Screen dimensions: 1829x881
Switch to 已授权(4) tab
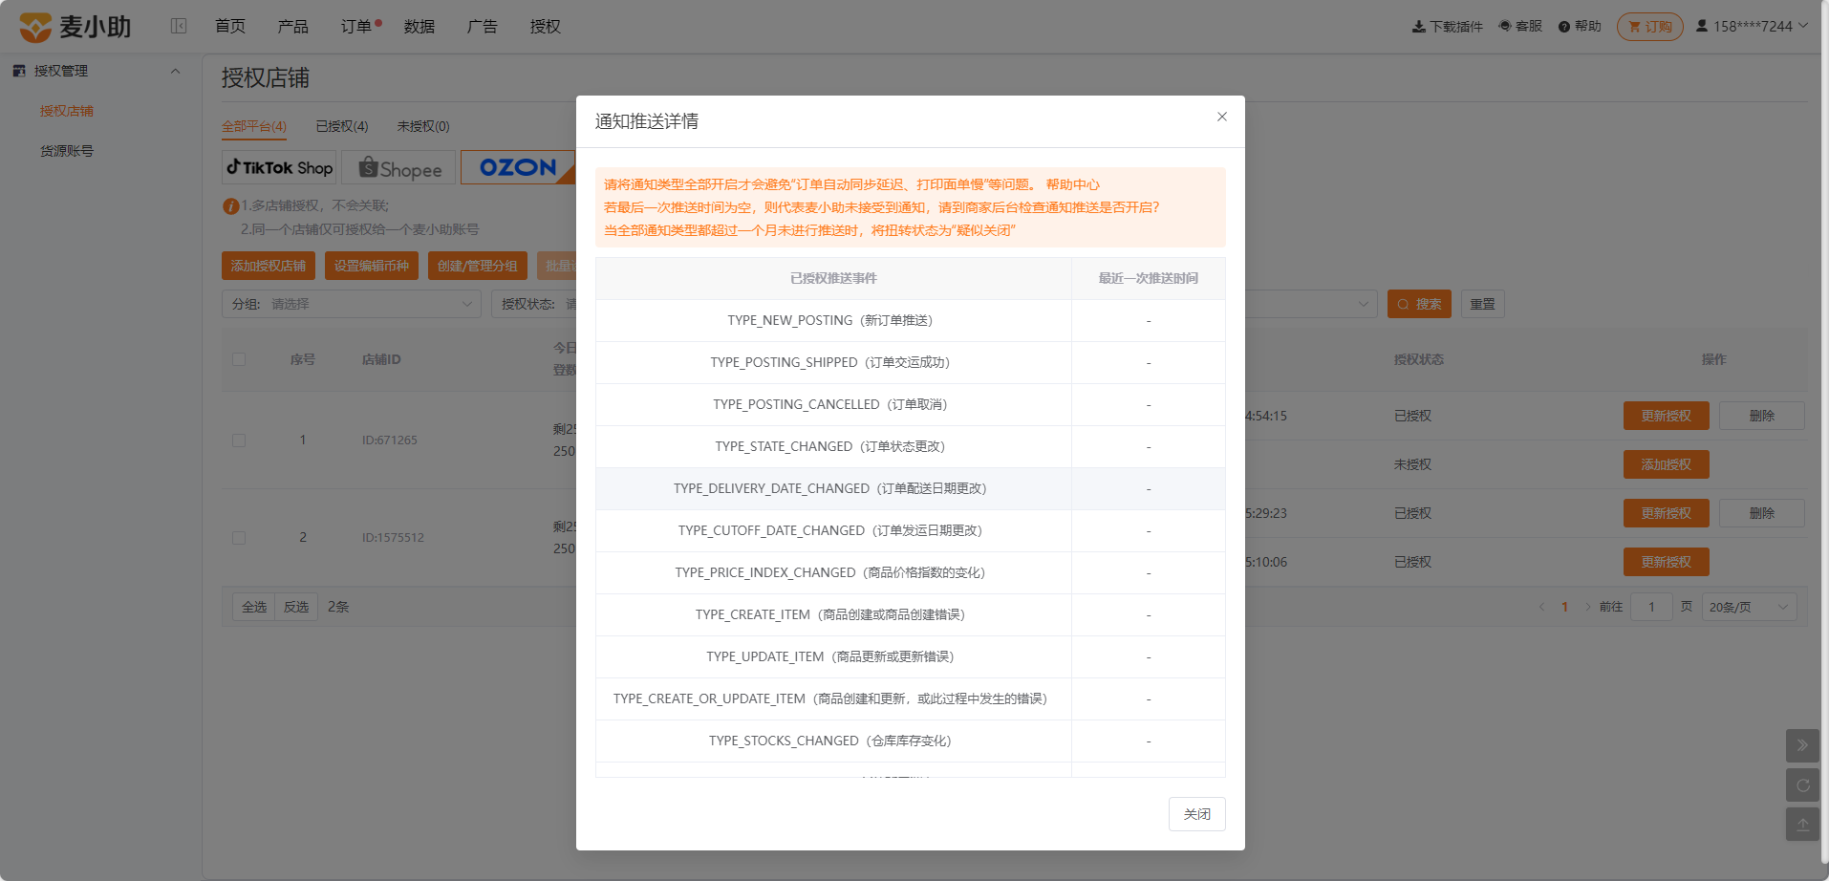(342, 126)
